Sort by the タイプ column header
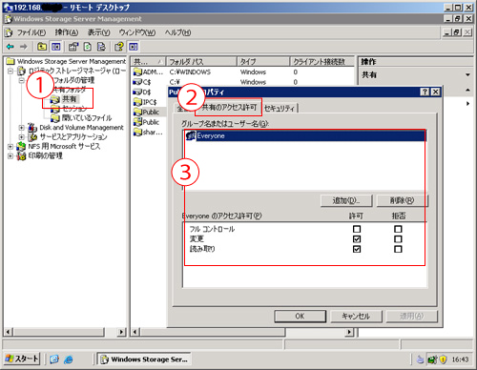Viewport: 477px width, 370px height. 263,61
